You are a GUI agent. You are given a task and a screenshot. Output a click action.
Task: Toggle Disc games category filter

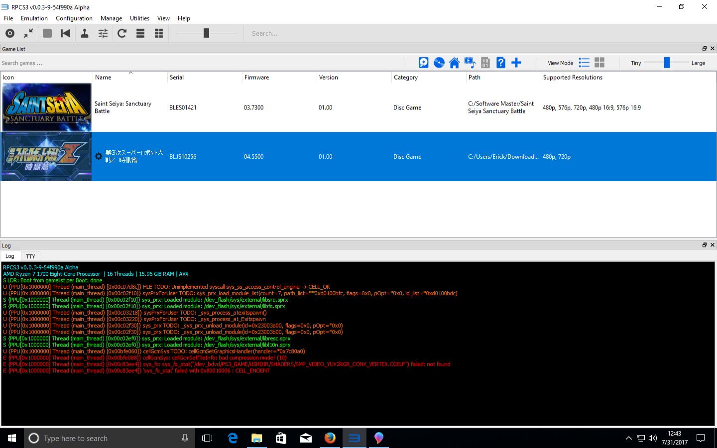pos(439,63)
